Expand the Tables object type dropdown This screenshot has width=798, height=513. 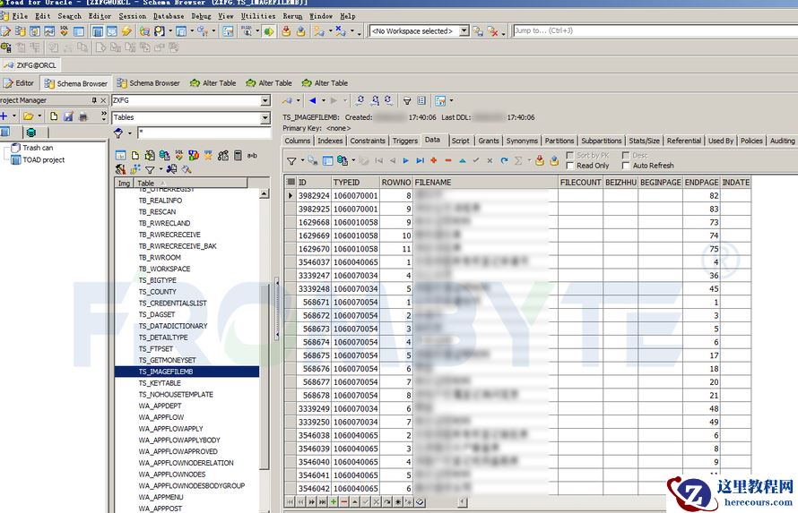point(265,117)
